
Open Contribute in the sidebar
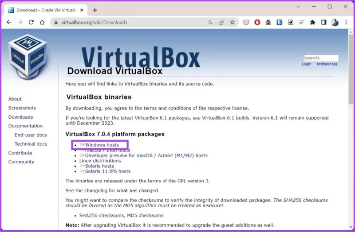click(20, 153)
